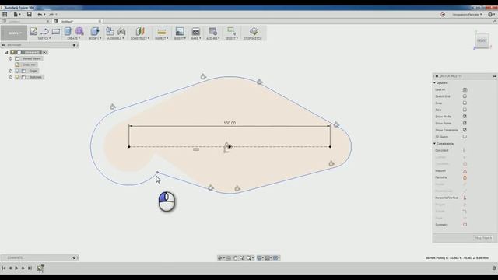Screen dimensions: 498x280
Task: Toggle the Sketch Grid checkbox
Action: coord(465,96)
